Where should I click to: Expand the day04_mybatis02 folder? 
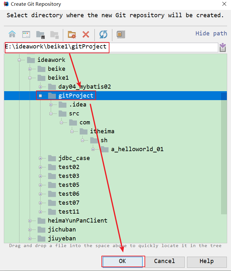pyautogui.click(x=40, y=87)
